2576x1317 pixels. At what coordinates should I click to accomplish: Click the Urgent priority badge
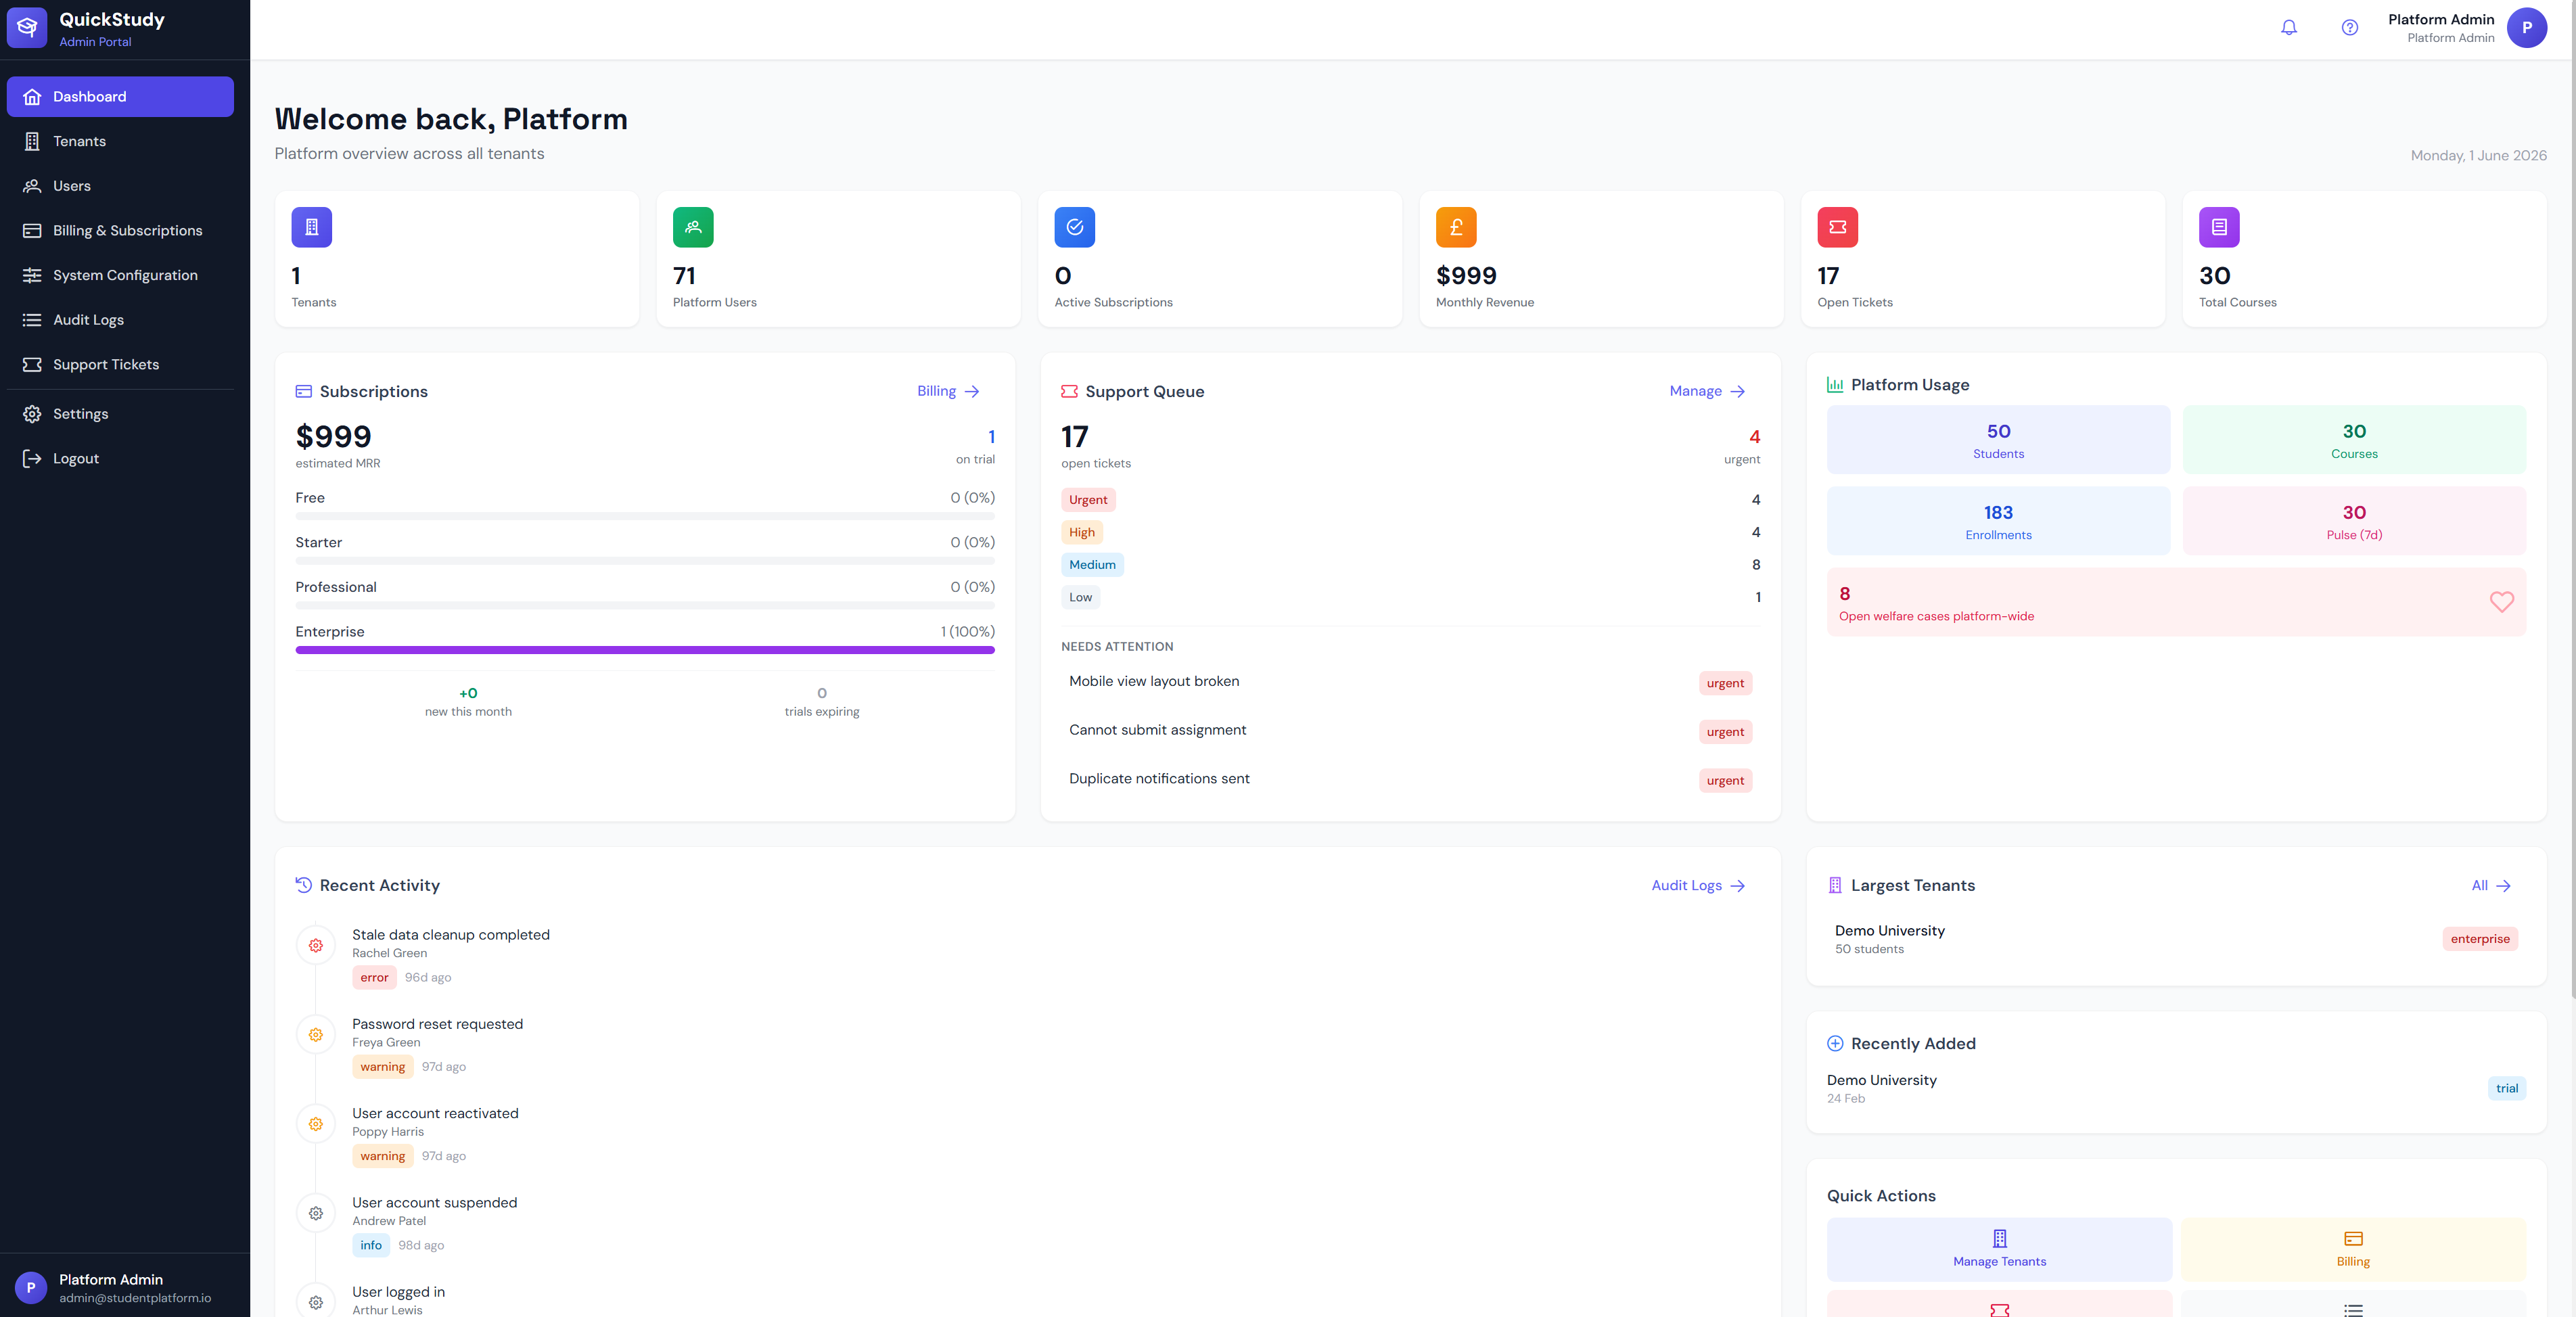point(1088,500)
